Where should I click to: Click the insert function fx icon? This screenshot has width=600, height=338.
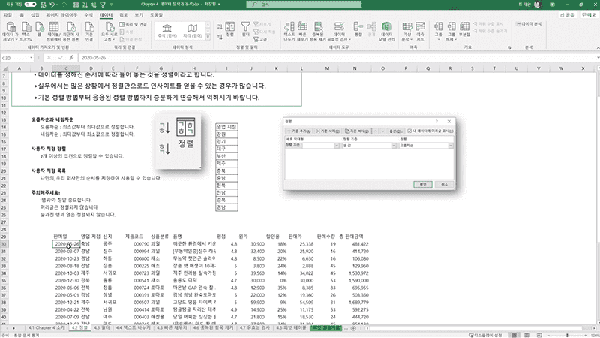(71, 58)
